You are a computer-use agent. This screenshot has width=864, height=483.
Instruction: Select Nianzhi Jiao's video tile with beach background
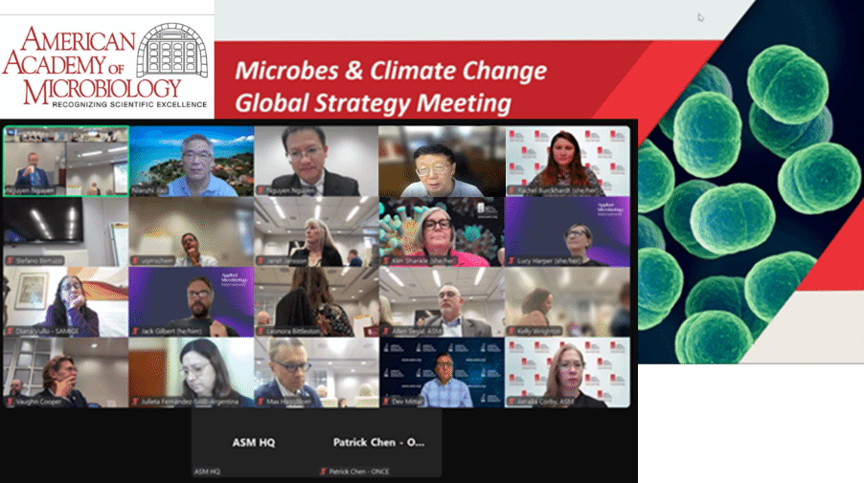[x=192, y=162]
